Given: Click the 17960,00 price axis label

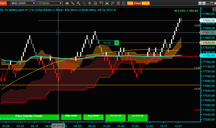Looking at the screenshot, I should 209,14.
